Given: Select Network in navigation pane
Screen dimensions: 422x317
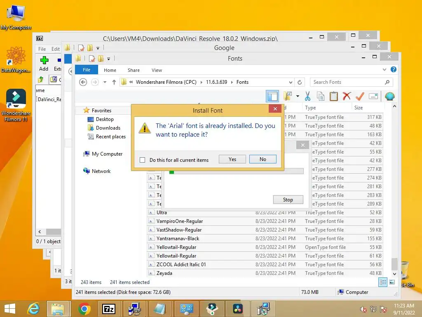Looking at the screenshot, I should point(101,171).
